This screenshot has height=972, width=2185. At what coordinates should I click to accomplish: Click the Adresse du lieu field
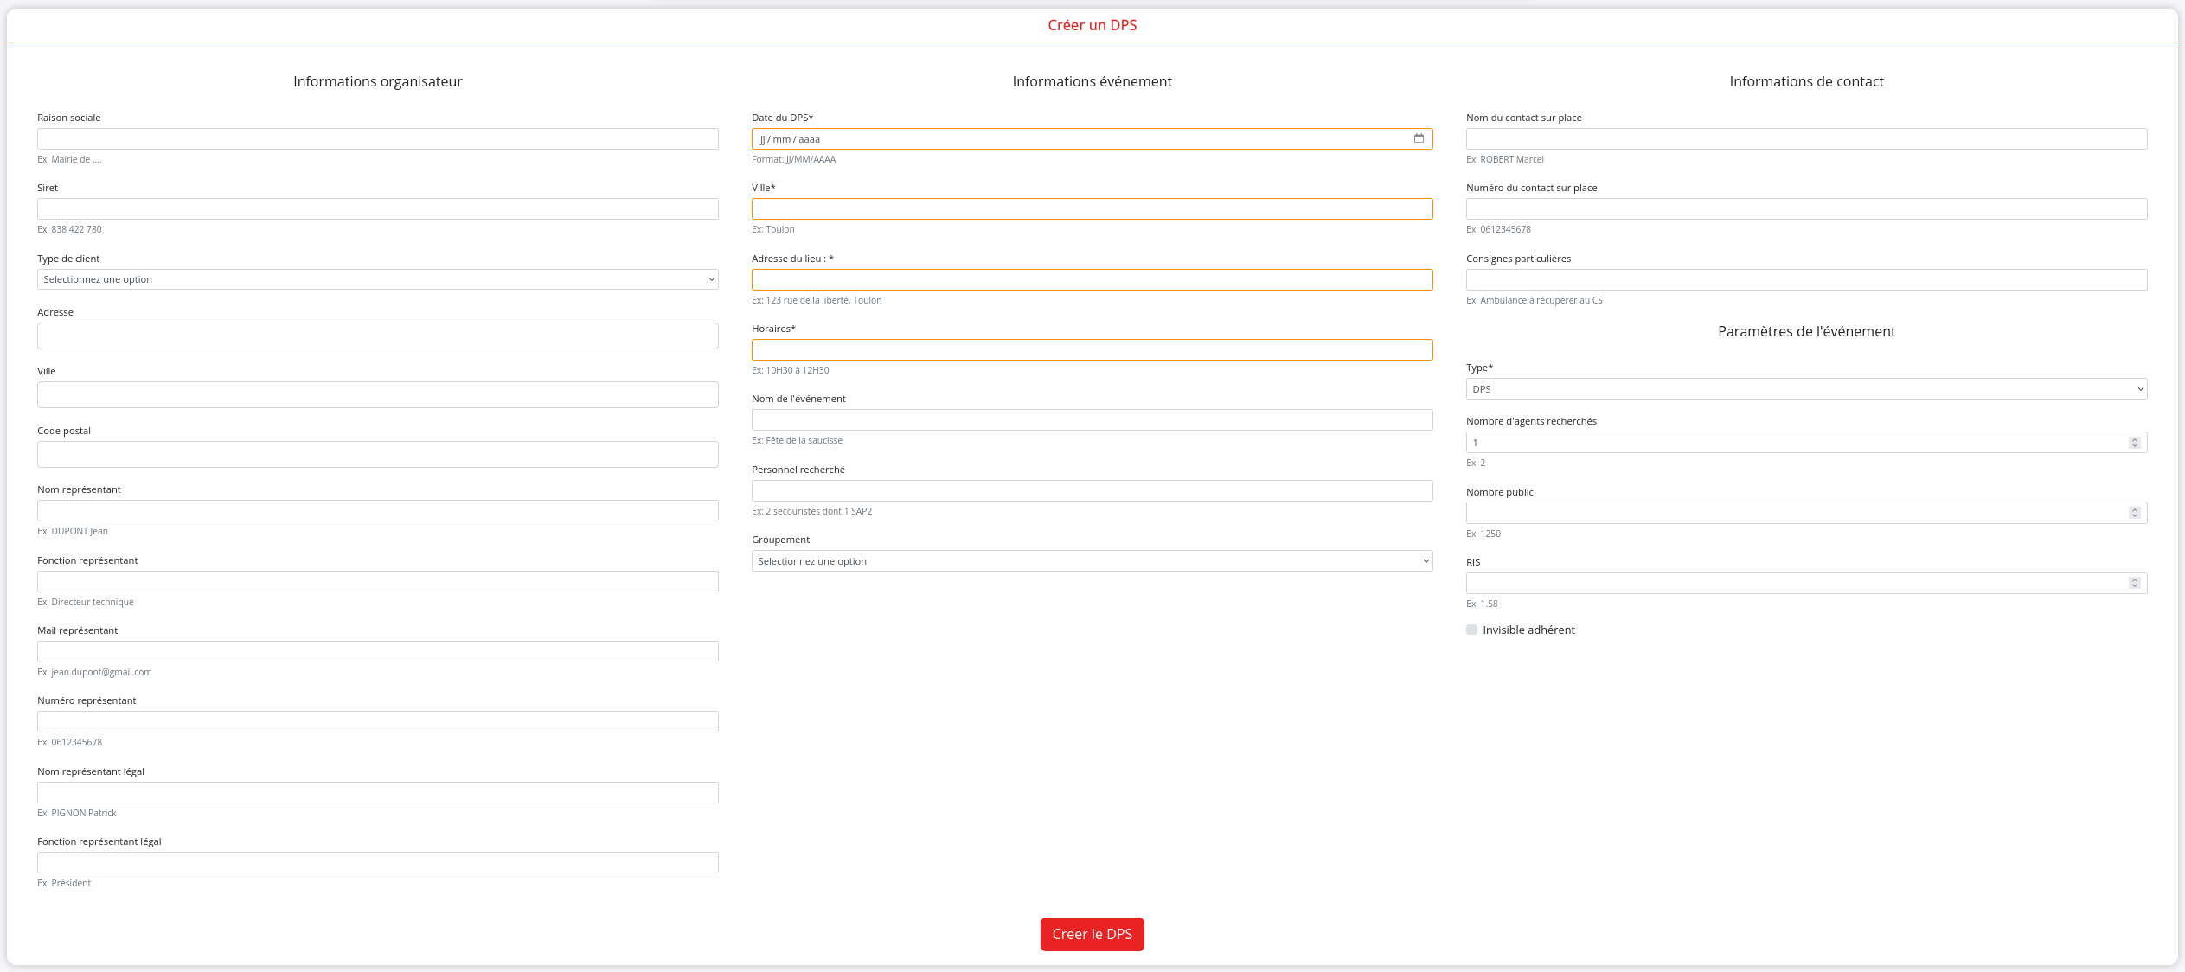coord(1092,279)
